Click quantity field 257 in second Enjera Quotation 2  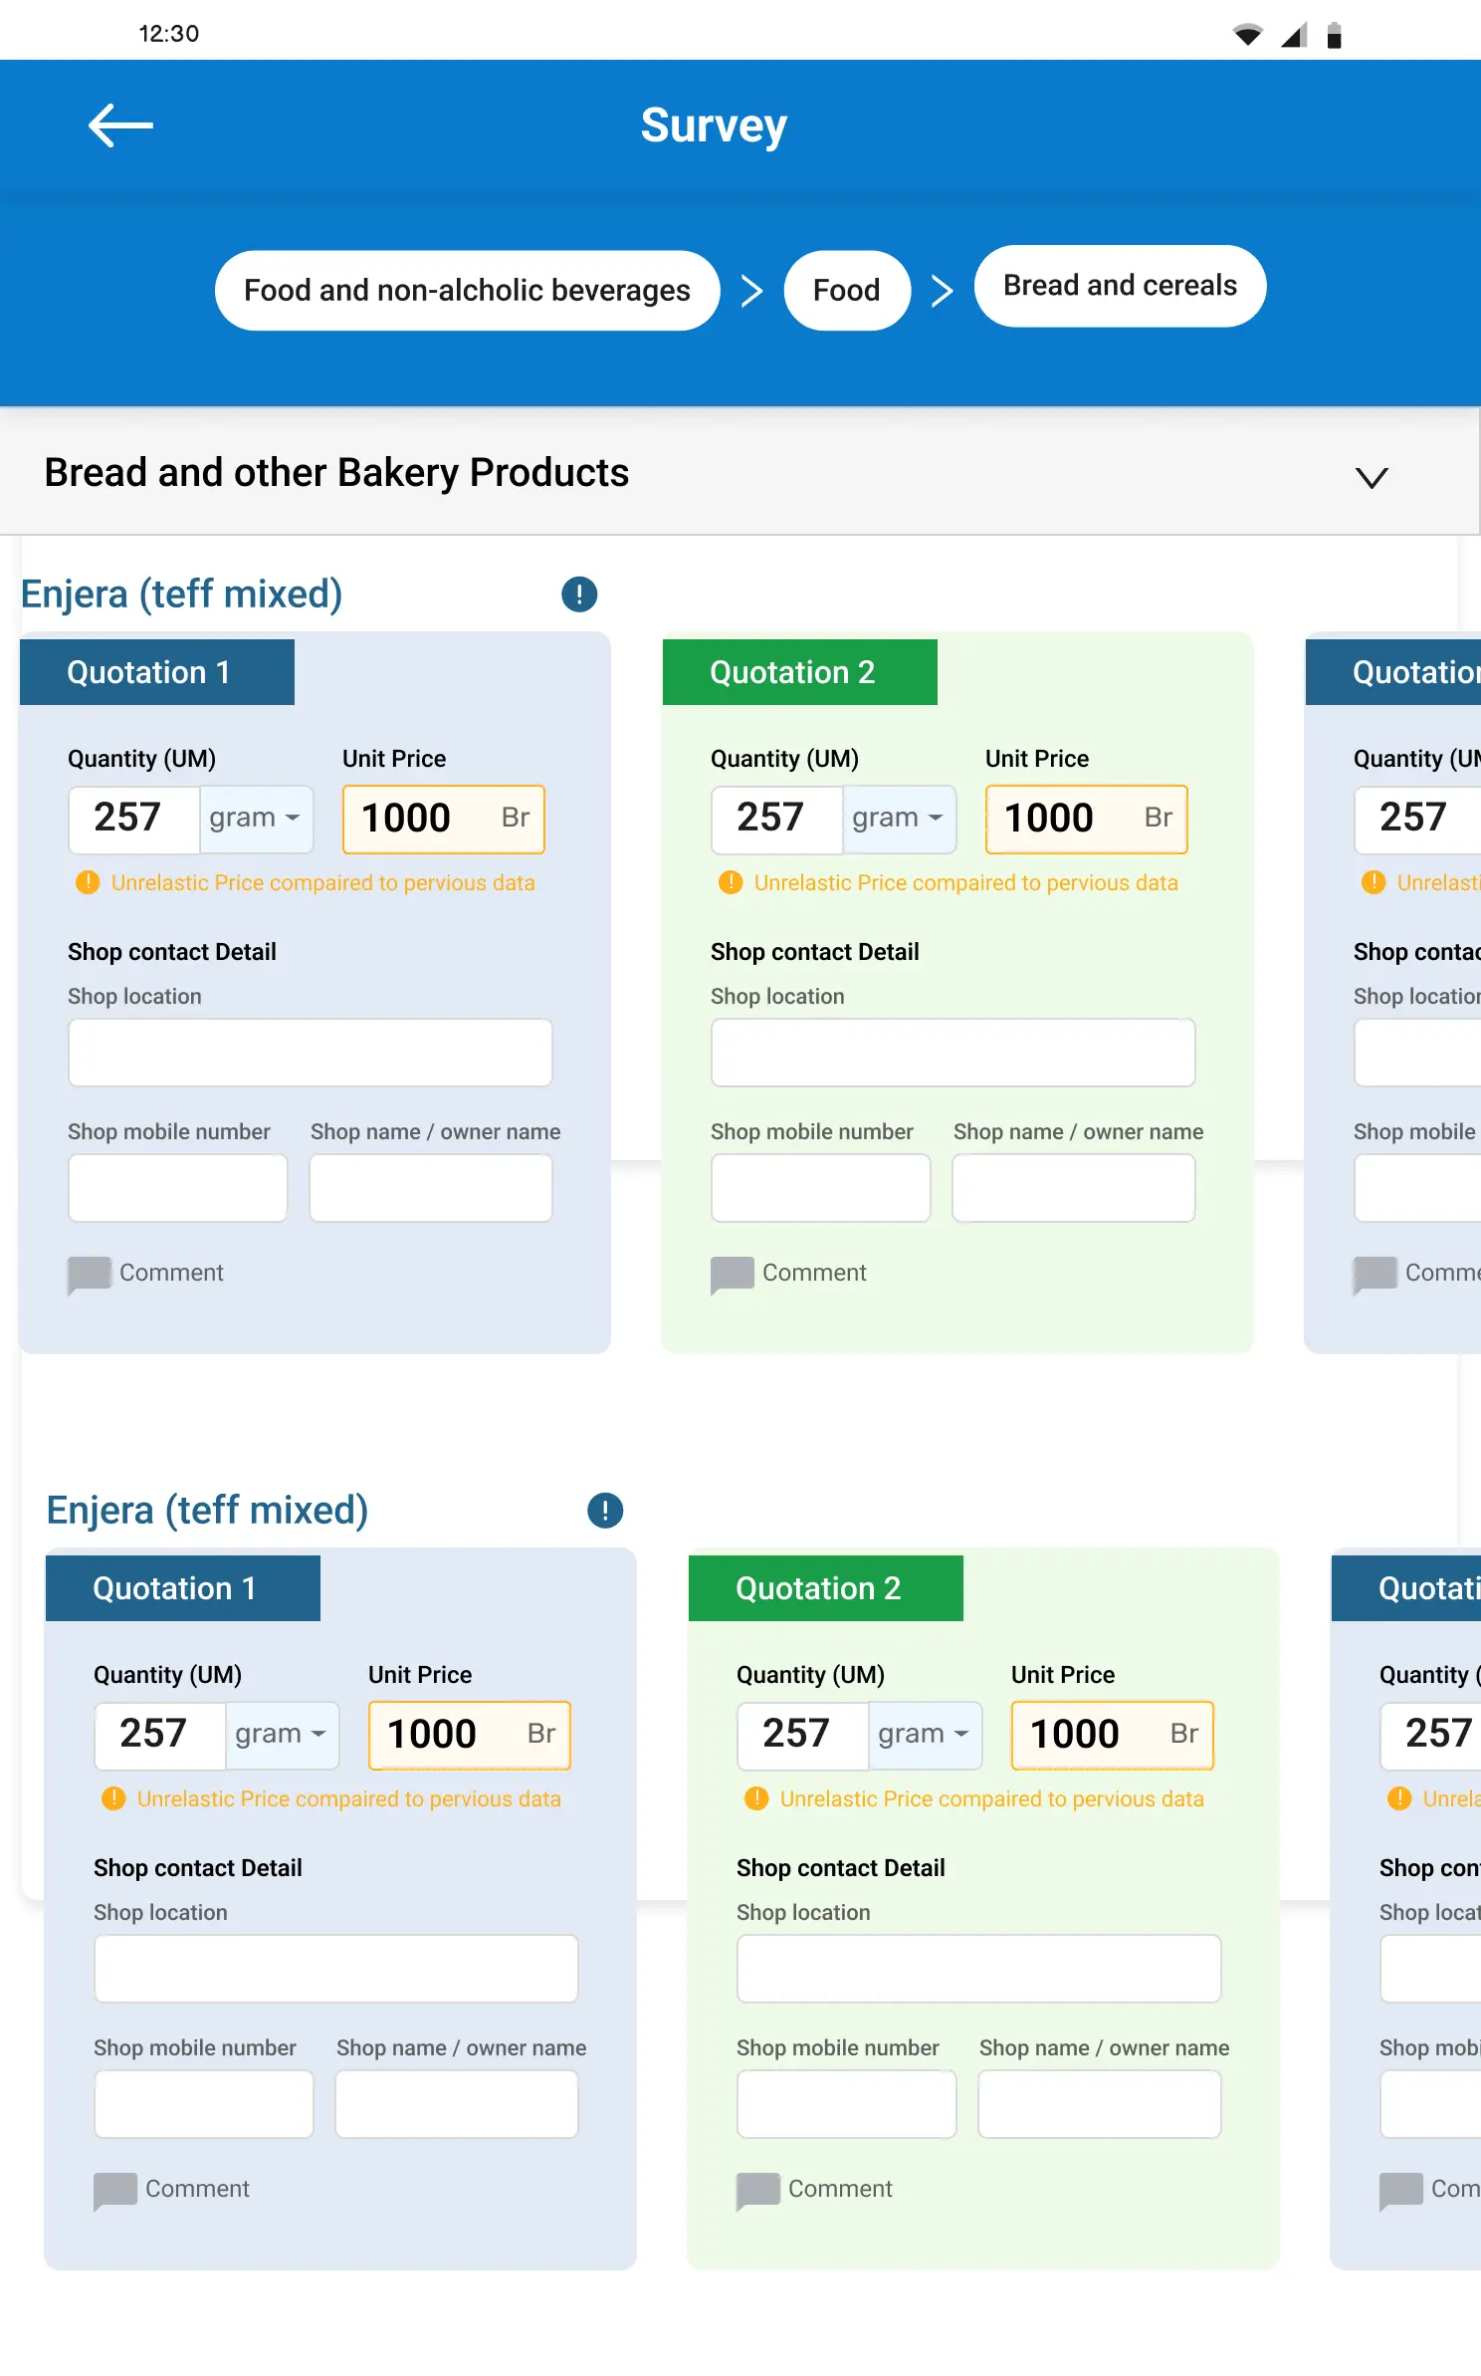point(803,1735)
